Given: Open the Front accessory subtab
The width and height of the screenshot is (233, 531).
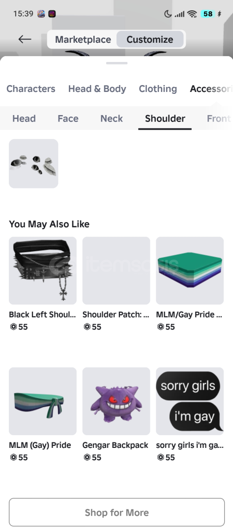Looking at the screenshot, I should (219, 118).
